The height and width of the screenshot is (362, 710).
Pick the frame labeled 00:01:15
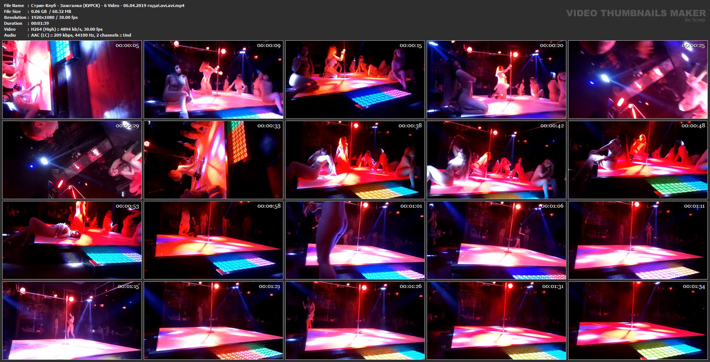pyautogui.click(x=72, y=321)
